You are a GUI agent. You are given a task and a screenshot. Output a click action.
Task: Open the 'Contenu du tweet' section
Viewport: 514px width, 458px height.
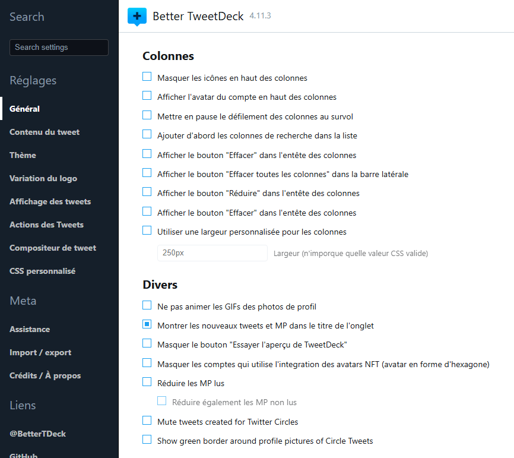coord(45,132)
